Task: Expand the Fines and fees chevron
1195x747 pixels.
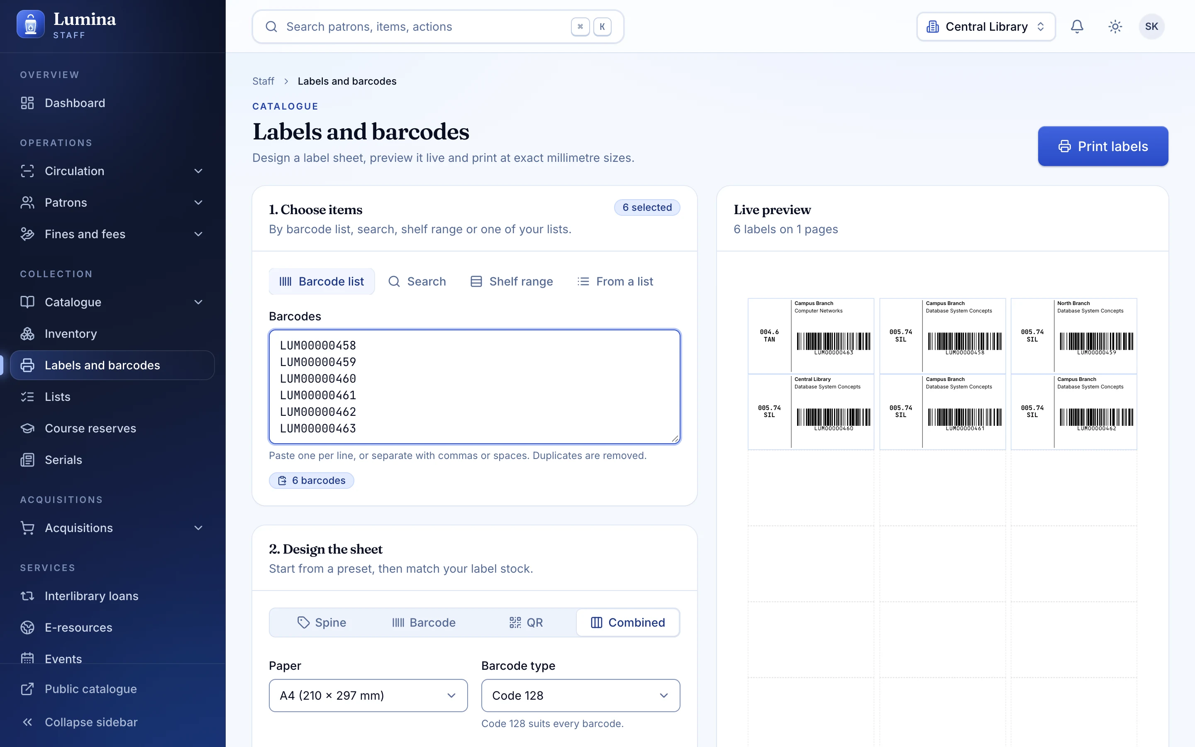Action: [198, 234]
